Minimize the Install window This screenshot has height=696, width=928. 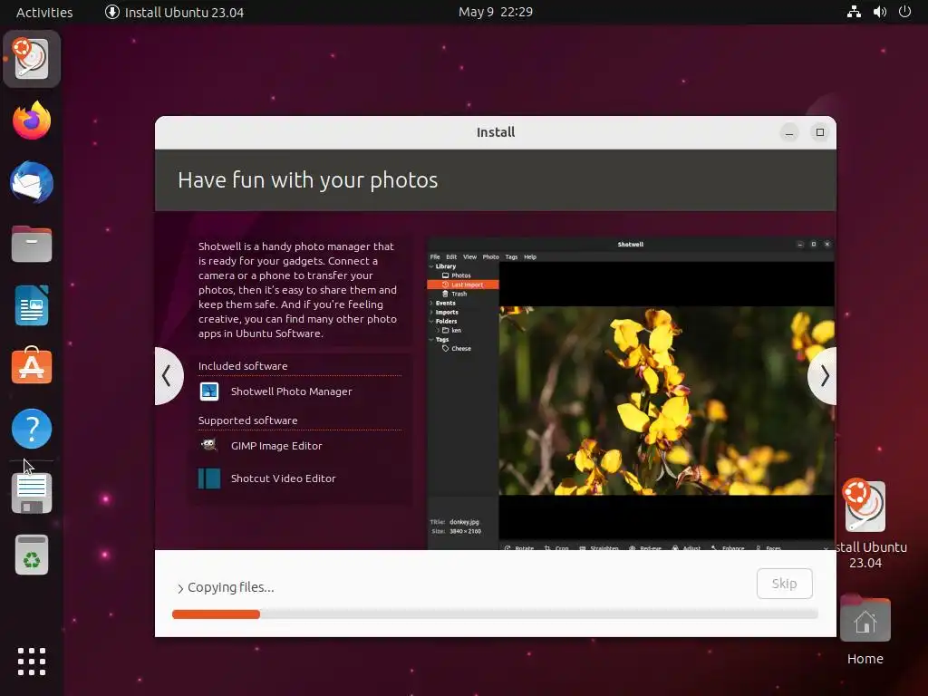[789, 132]
